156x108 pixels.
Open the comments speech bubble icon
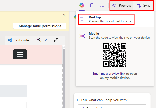click(102, 5)
